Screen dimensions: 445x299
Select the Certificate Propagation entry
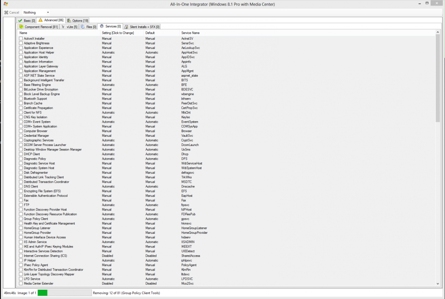38,108
